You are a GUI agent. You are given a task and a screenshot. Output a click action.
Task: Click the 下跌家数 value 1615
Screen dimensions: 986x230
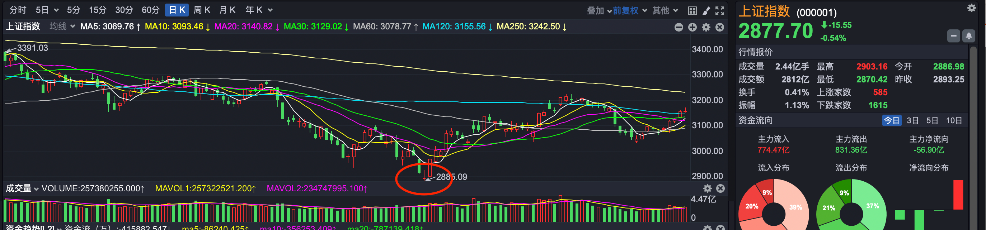pyautogui.click(x=878, y=105)
